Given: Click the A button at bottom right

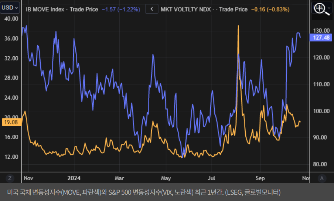Looking at the screenshot, I should pyautogui.click(x=322, y=178).
